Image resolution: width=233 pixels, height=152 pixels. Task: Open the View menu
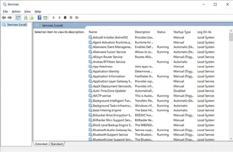(x=27, y=11)
